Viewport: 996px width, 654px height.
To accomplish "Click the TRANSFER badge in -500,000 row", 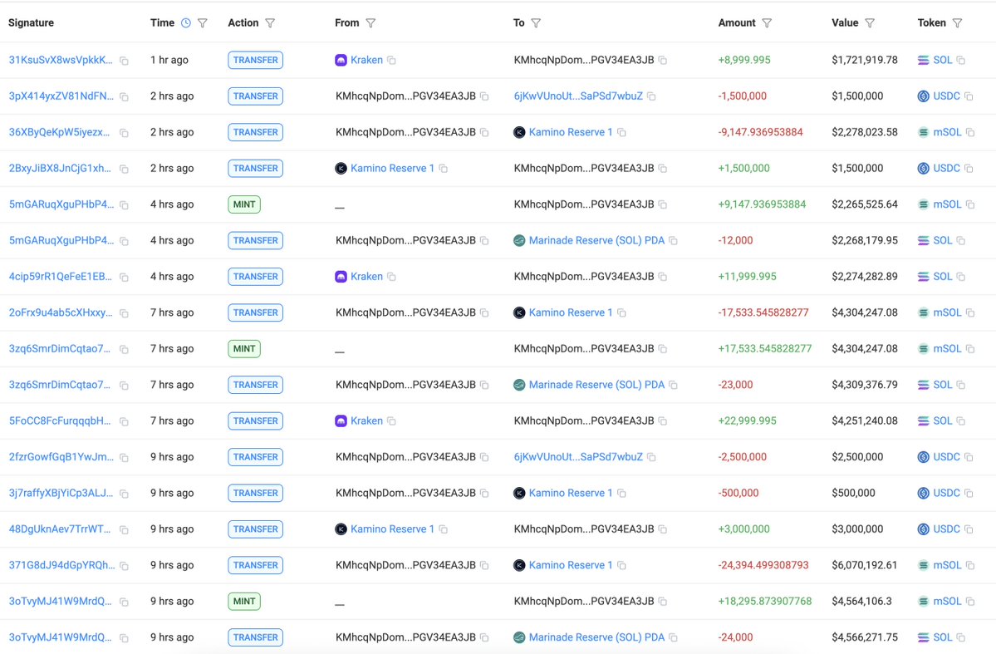I will point(255,494).
